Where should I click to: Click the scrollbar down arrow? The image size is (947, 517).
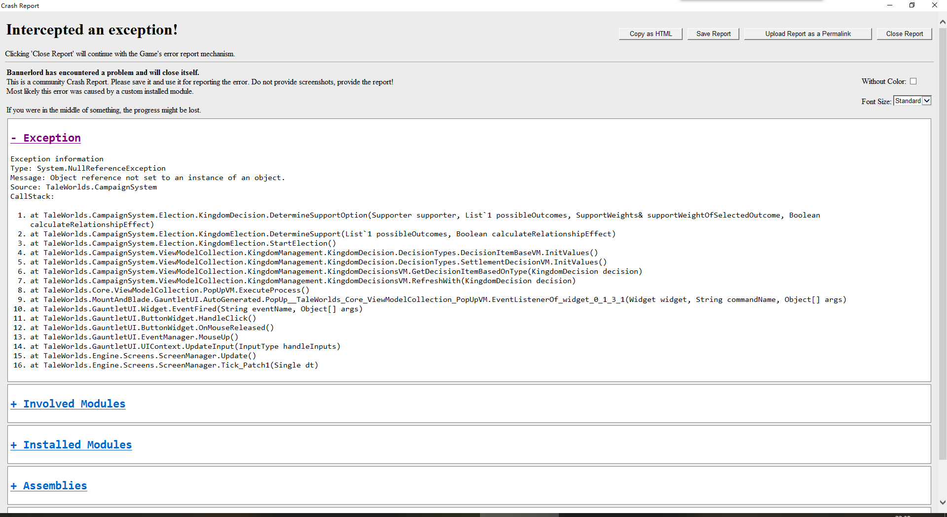pos(943,502)
